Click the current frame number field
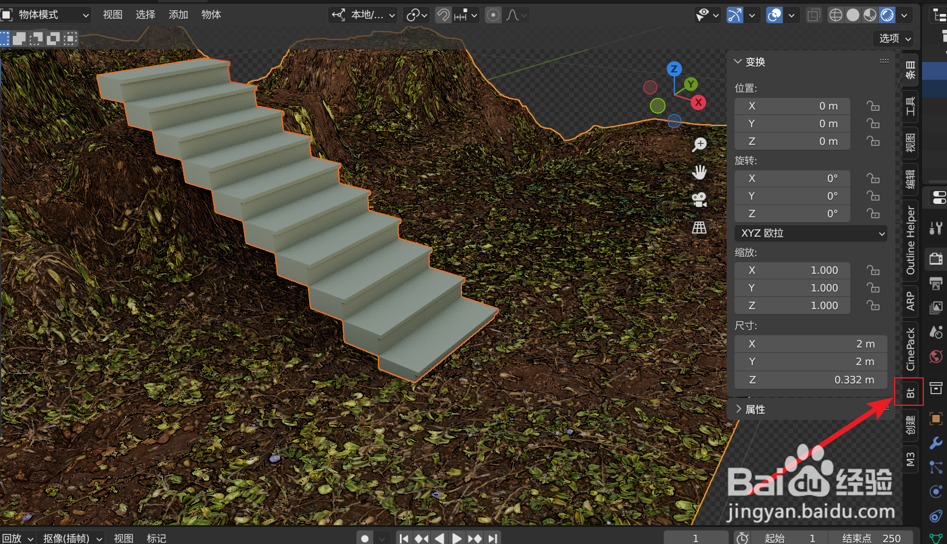Screen dimensions: 947x544 [x=696, y=538]
